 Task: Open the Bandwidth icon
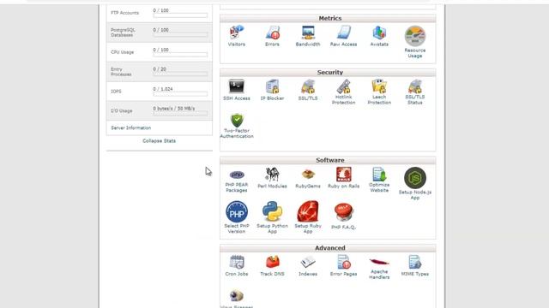coord(308,33)
